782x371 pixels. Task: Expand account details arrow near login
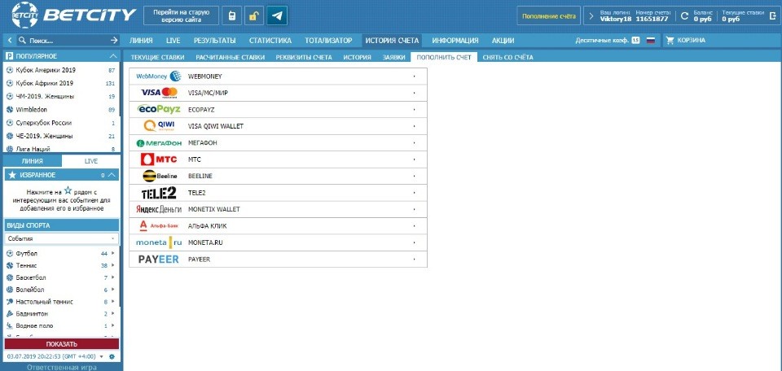591,16
